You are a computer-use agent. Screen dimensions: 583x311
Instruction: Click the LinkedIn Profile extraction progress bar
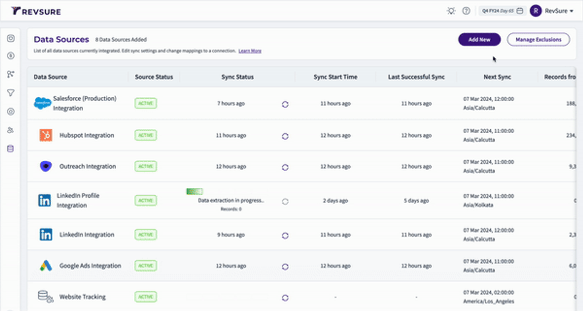tap(194, 191)
